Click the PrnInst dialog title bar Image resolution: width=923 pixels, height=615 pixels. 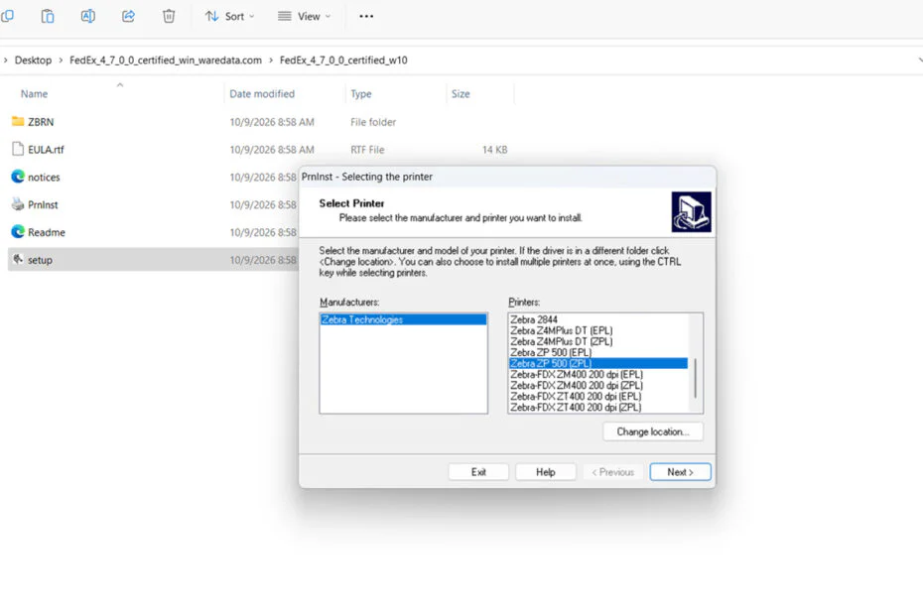click(x=507, y=177)
